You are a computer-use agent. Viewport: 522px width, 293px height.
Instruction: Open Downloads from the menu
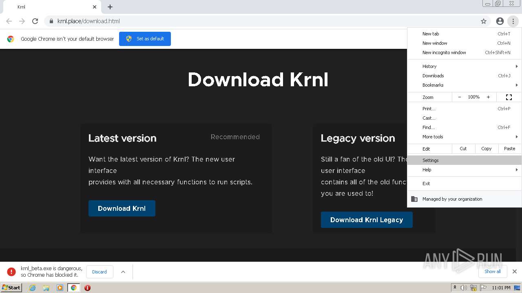464,76
